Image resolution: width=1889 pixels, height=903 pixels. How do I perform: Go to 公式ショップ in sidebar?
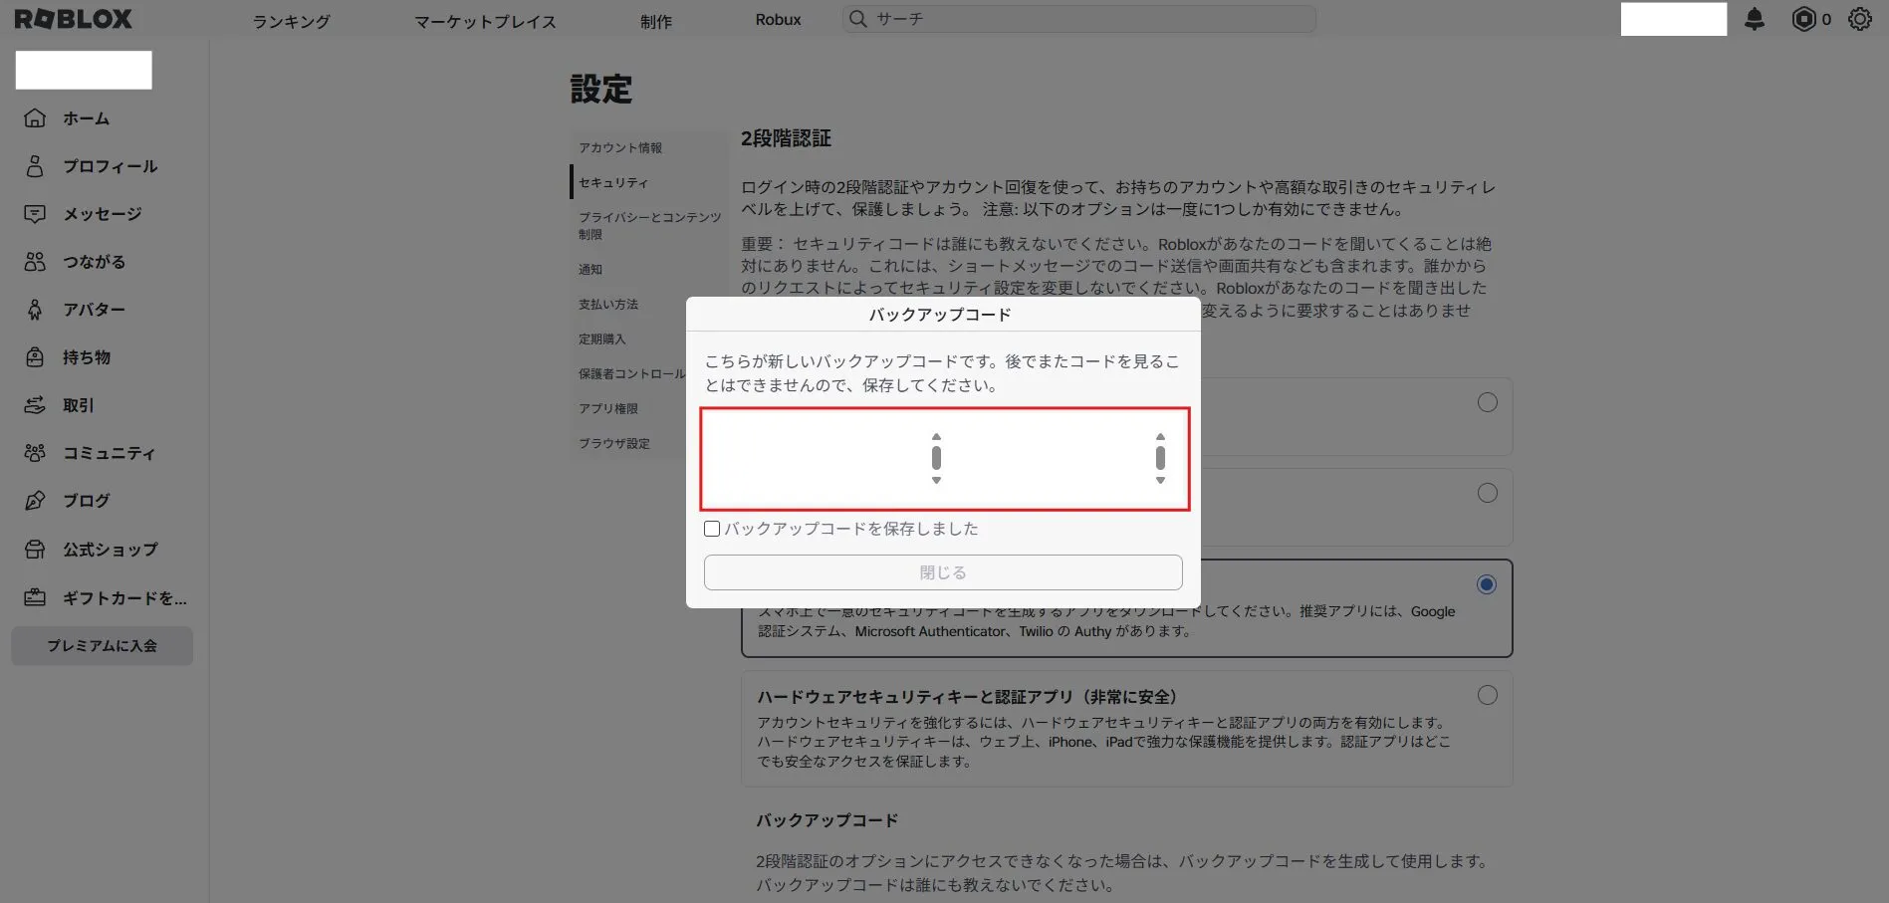tap(111, 550)
